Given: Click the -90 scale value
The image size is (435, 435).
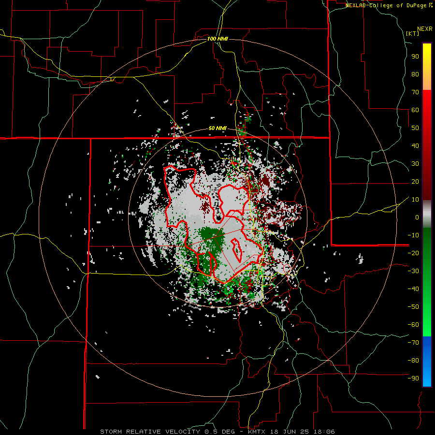Looking at the screenshot, I should tap(413, 378).
